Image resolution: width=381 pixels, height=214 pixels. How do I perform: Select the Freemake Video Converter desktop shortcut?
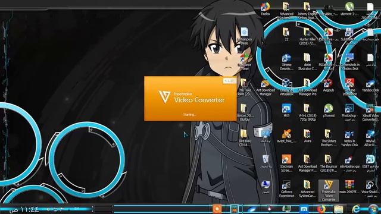(x=329, y=191)
